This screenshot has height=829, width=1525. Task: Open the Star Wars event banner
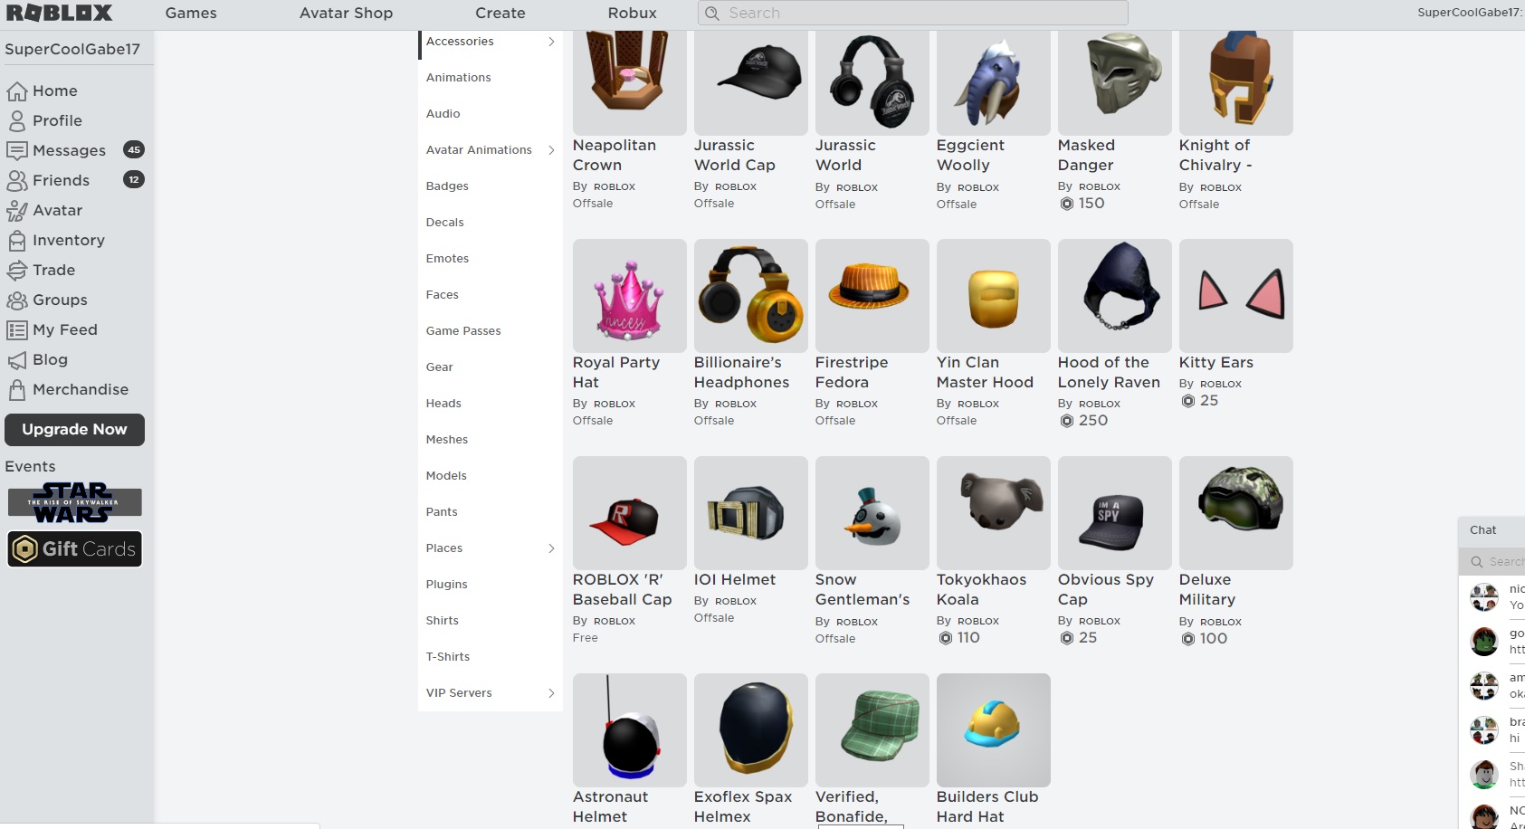[x=75, y=502]
